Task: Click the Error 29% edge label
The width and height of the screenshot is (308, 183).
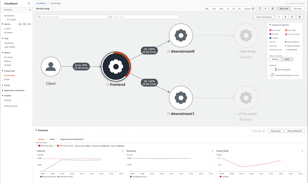Action: coord(81,66)
